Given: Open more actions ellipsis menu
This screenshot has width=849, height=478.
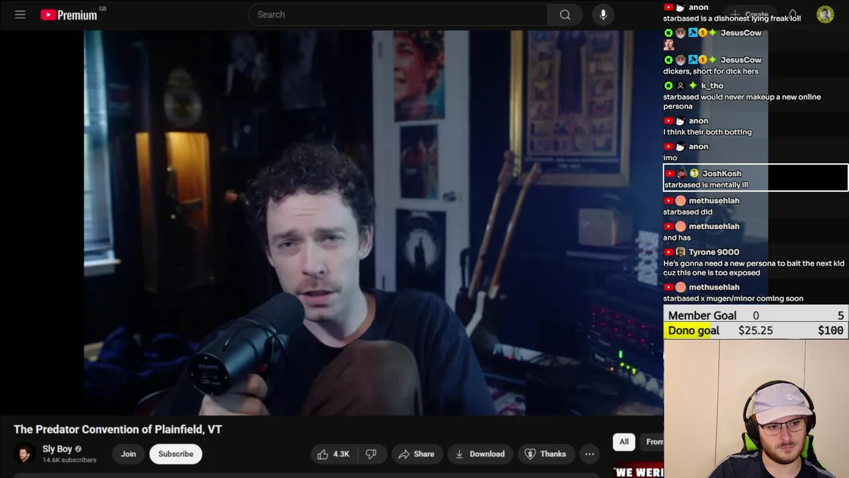Looking at the screenshot, I should click(x=590, y=454).
